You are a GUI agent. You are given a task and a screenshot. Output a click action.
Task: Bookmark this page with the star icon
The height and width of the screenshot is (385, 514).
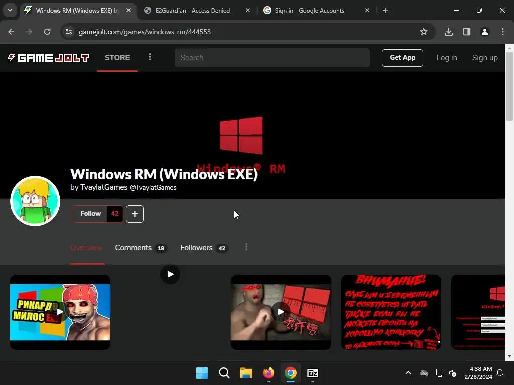coord(424,32)
